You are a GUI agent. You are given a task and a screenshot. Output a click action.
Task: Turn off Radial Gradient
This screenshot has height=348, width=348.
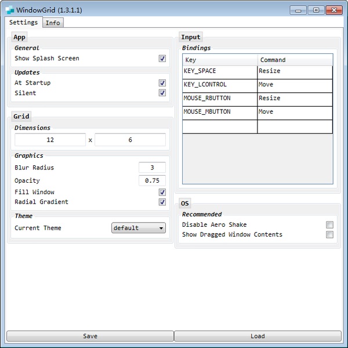(162, 202)
